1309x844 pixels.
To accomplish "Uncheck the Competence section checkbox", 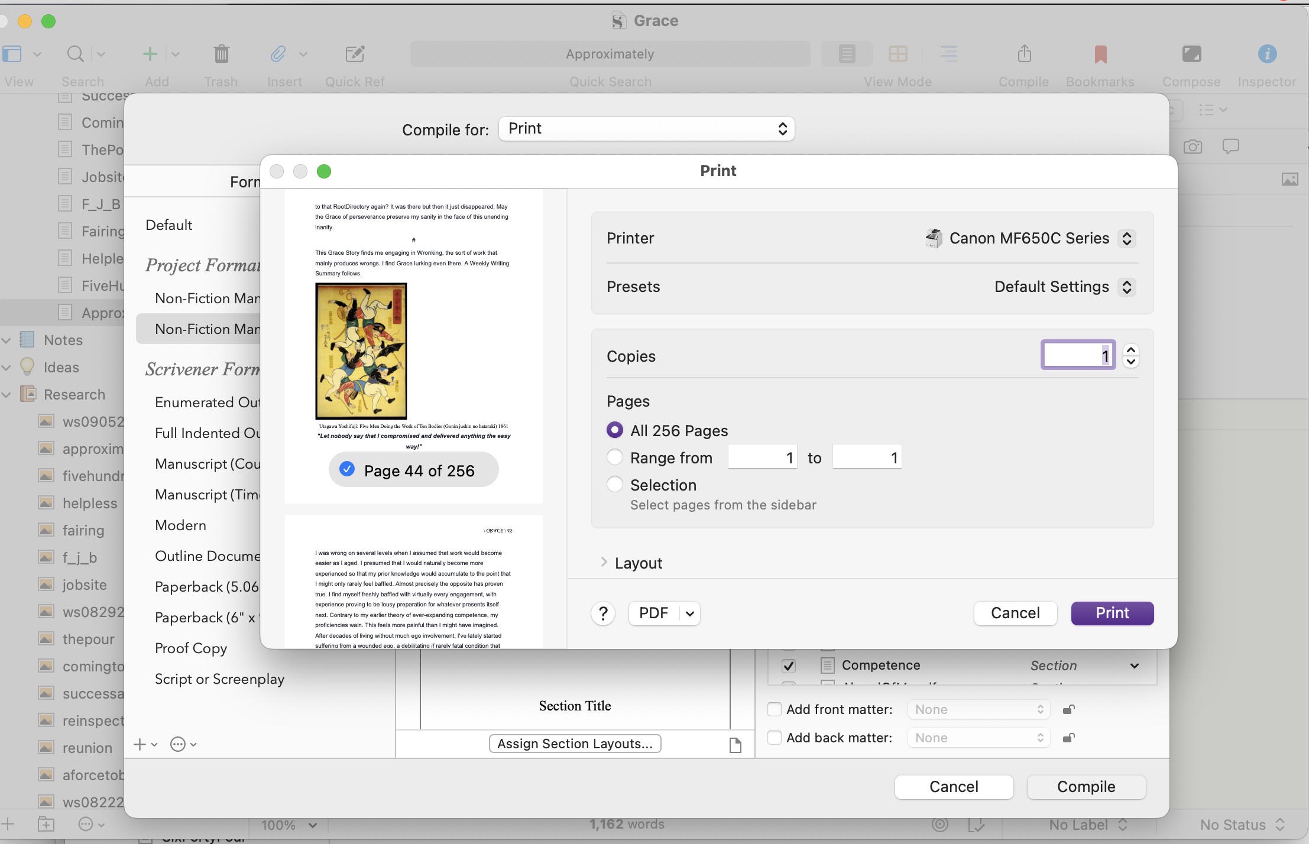I will tap(789, 666).
